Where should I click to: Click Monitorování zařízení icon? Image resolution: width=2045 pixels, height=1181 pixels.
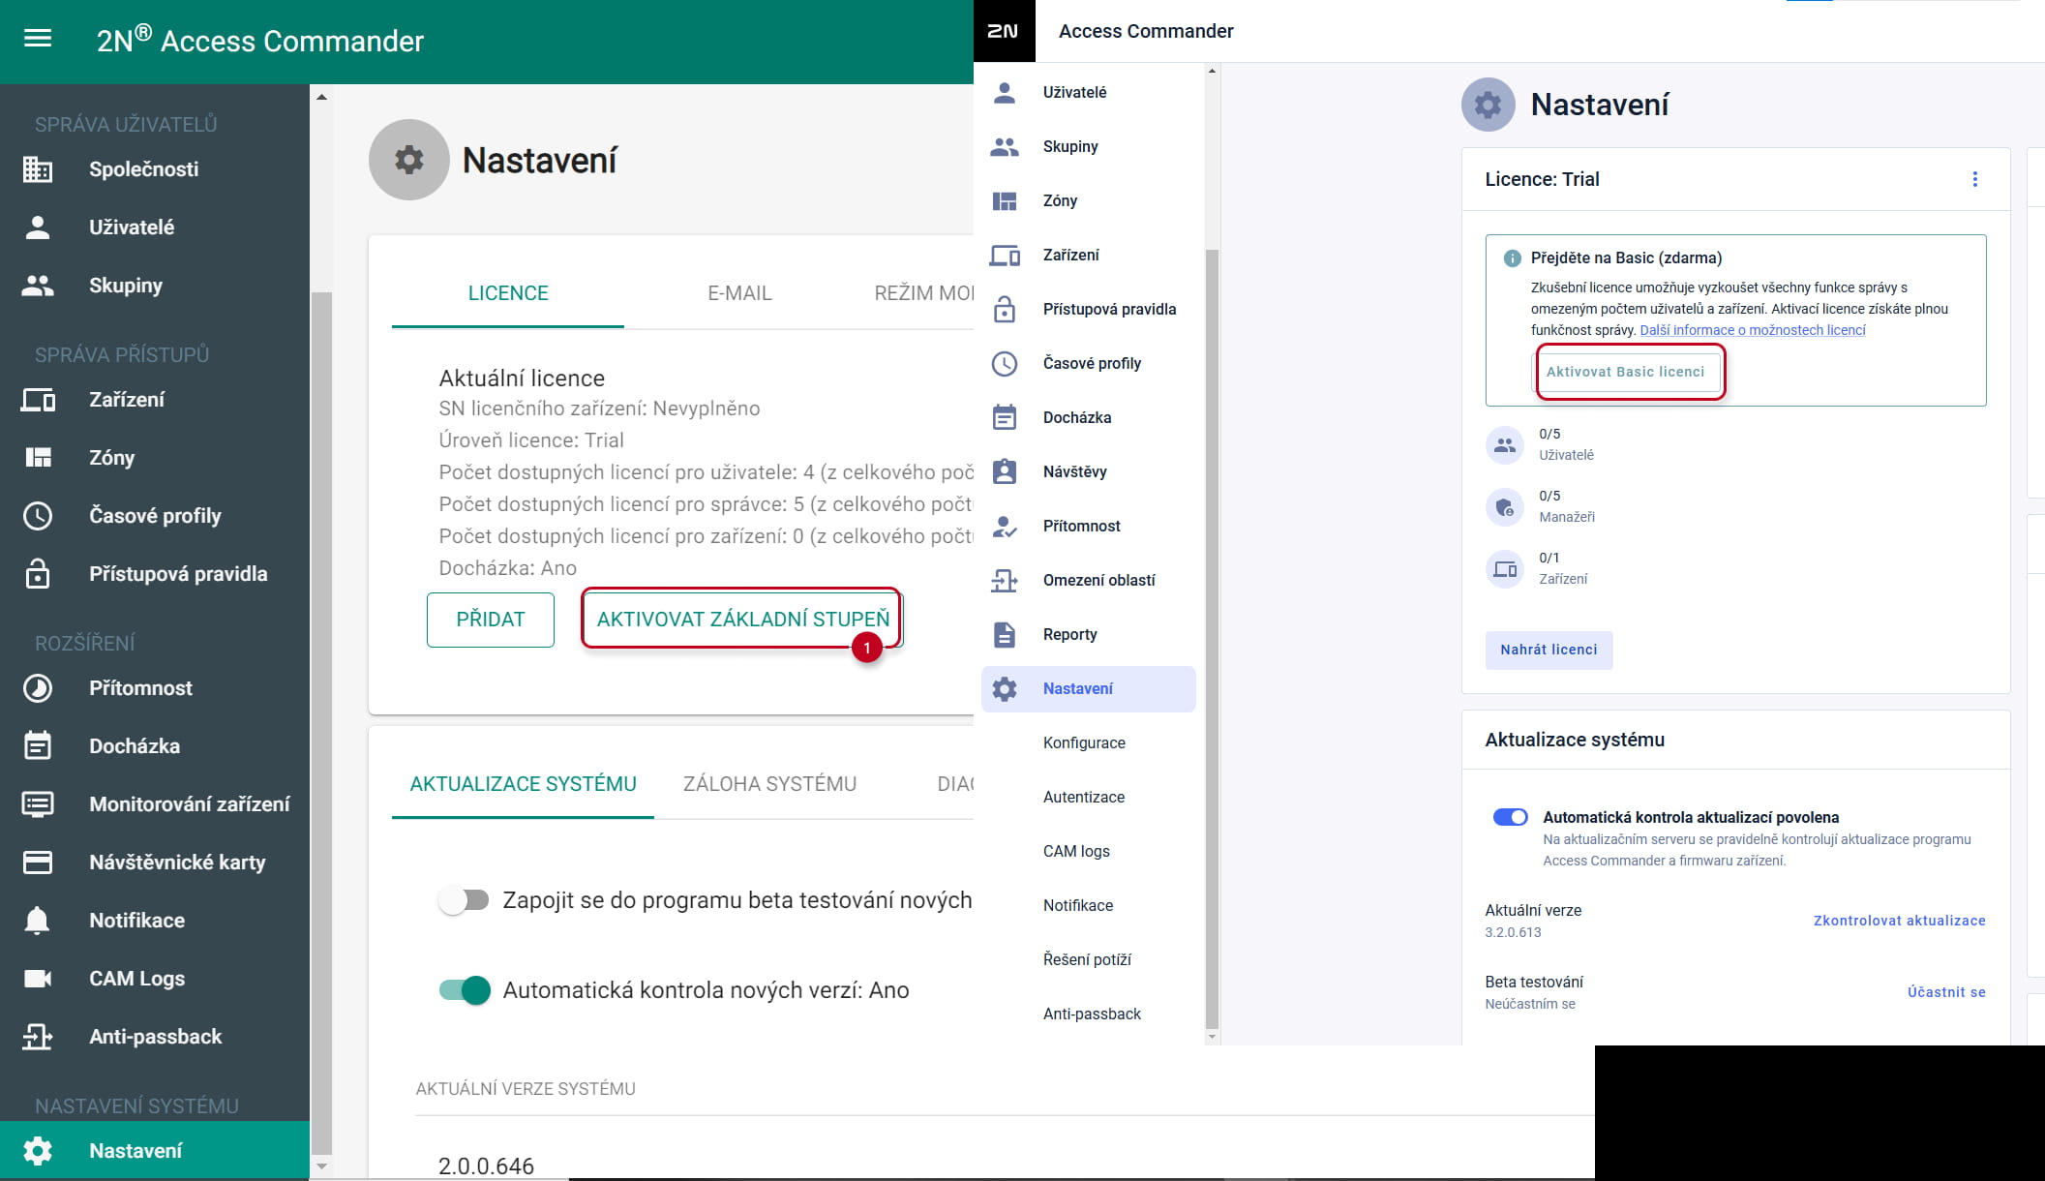coord(38,804)
